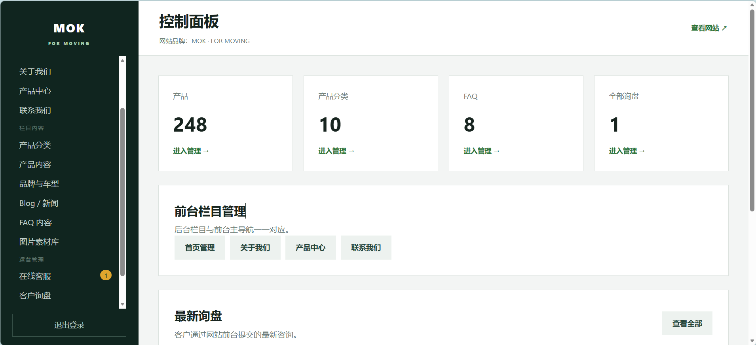Click the 关于我们 button under 前台栏目管理
Screen dimensions: 756x345
[x=255, y=248]
